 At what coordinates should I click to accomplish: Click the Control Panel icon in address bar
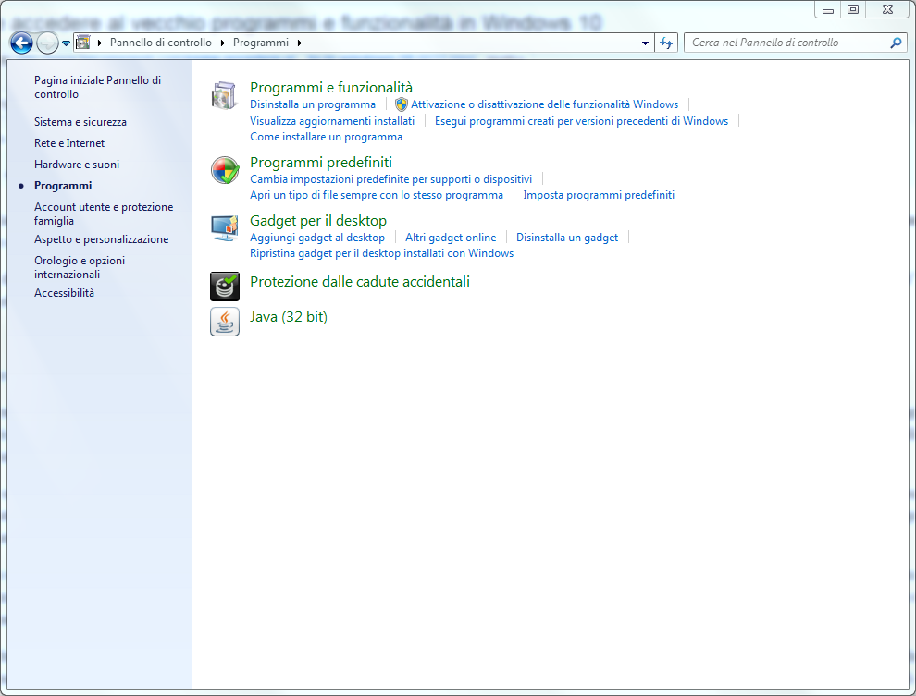(x=83, y=42)
